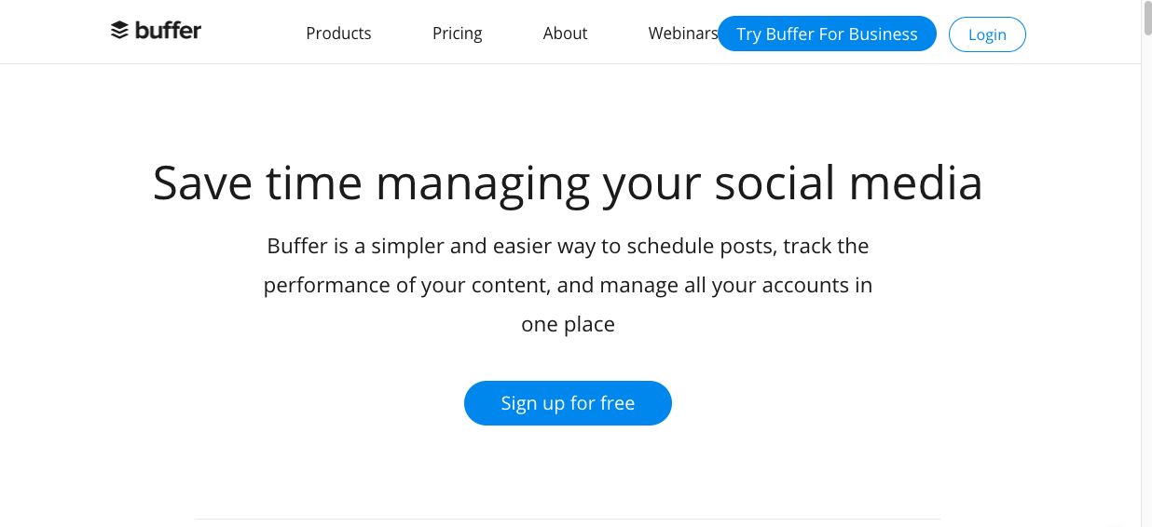The height and width of the screenshot is (527, 1152).
Task: Go to the Pricing page link
Action: point(457,34)
